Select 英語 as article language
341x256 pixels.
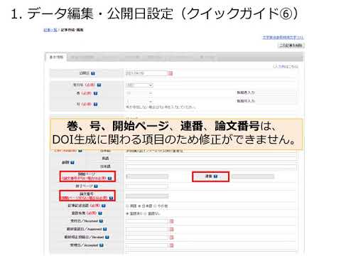point(127,206)
